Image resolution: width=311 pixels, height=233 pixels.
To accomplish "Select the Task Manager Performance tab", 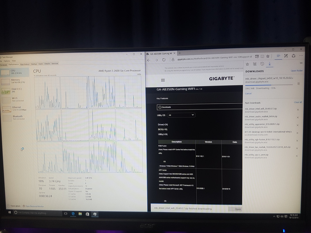I will point(13,64).
